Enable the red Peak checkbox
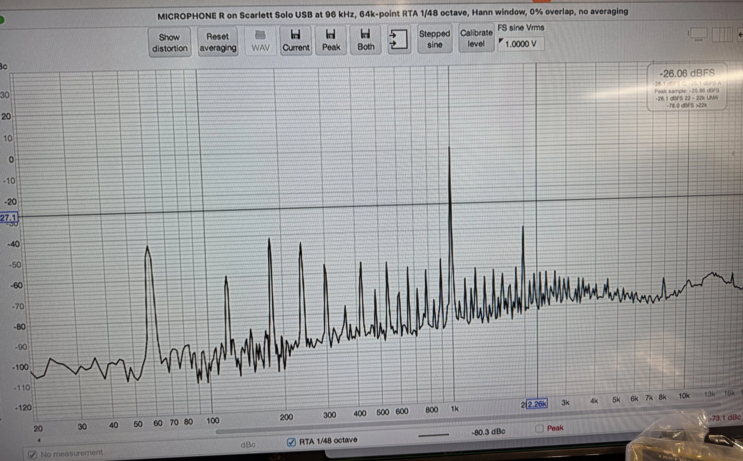The image size is (743, 461). point(539,428)
